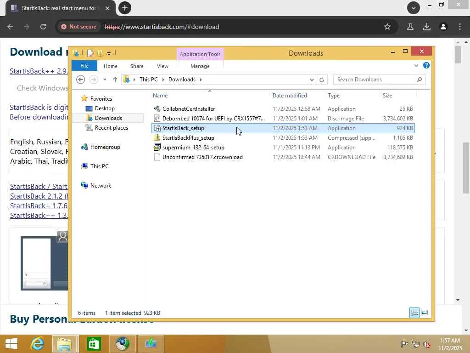470x353 pixels.
Task: Reload the browser page
Action: pyautogui.click(x=43, y=27)
